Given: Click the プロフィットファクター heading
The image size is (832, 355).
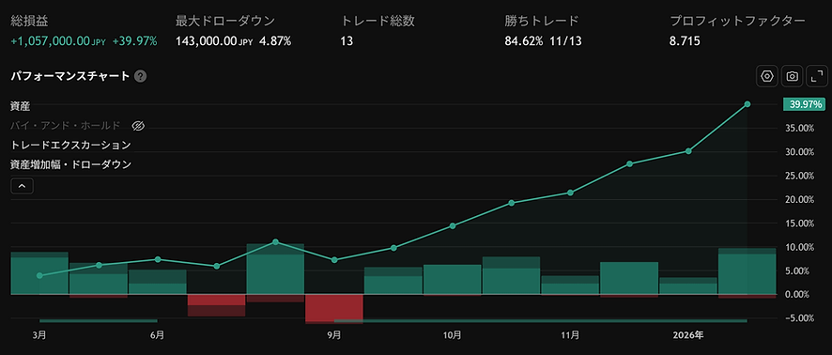Looking at the screenshot, I should [737, 22].
